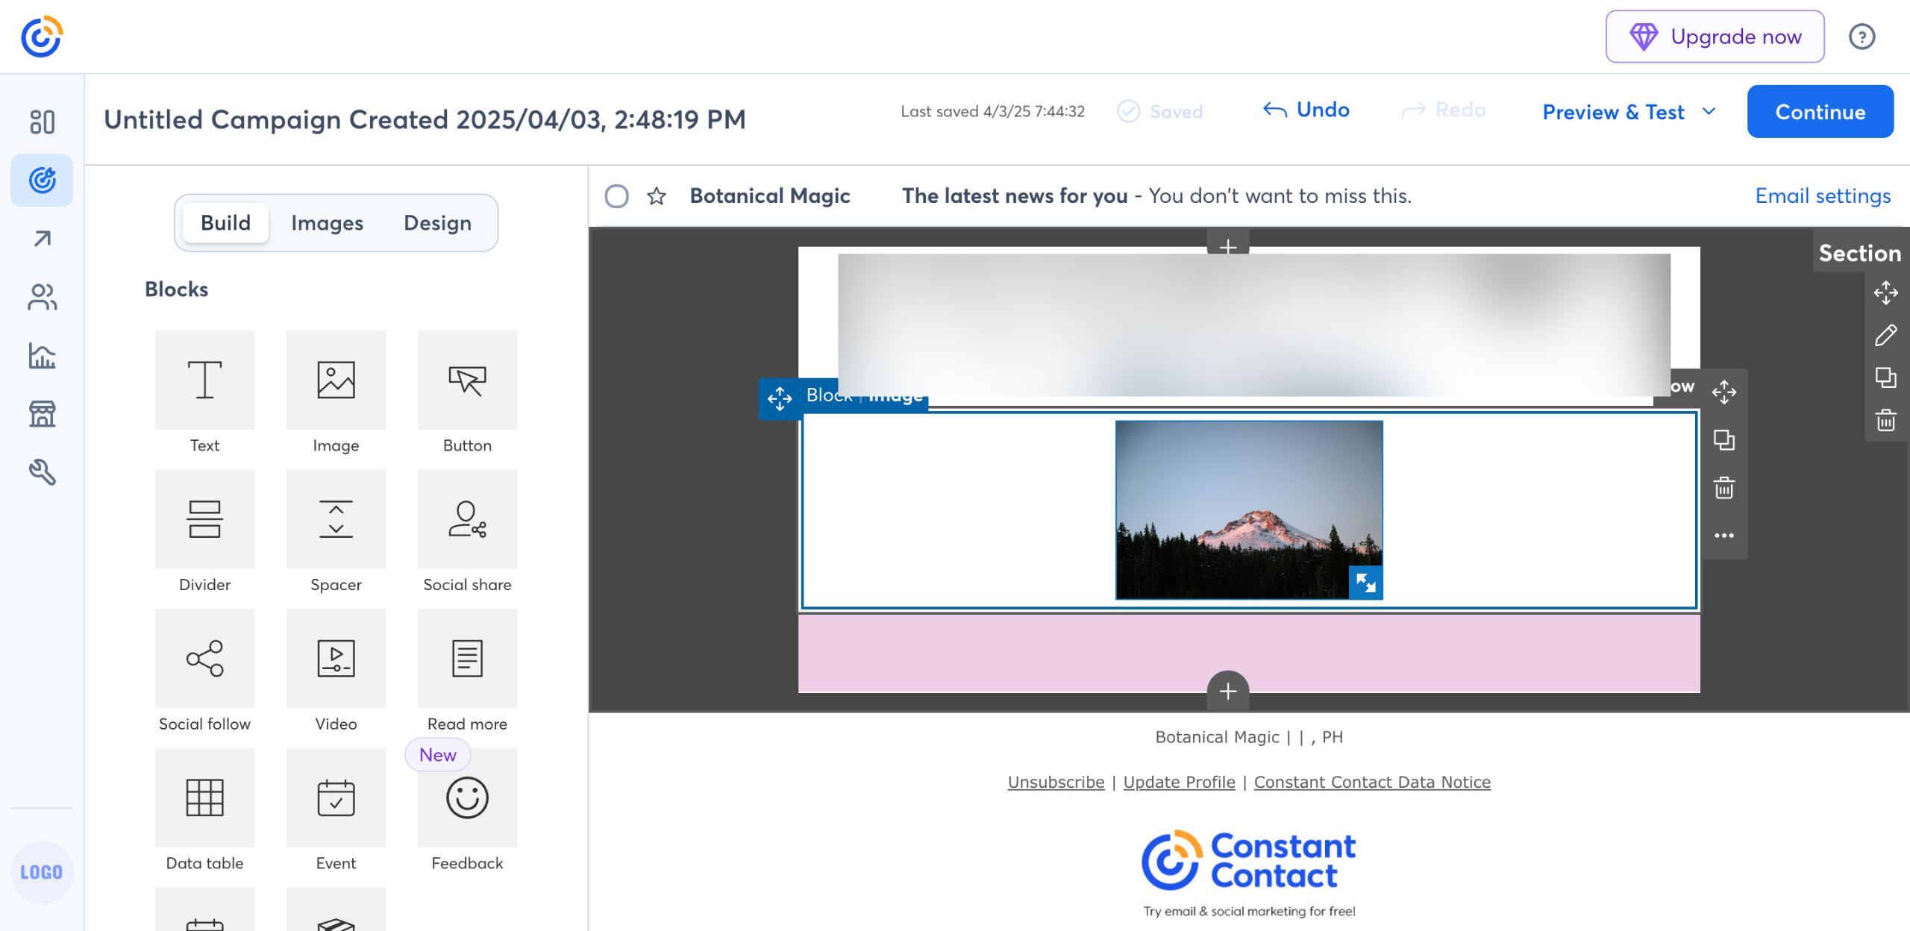Delete the selected row via trash icon
1910x931 pixels.
click(1723, 488)
